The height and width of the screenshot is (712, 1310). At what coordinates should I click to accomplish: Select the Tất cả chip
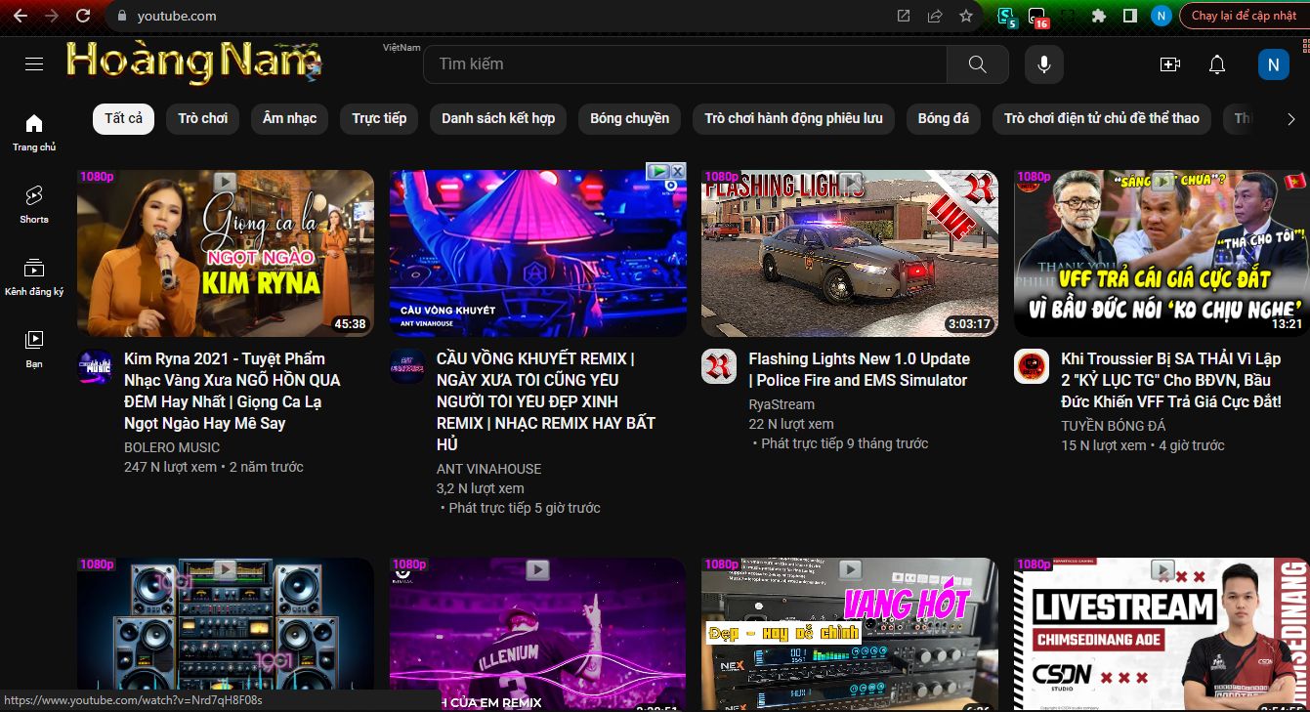123,118
